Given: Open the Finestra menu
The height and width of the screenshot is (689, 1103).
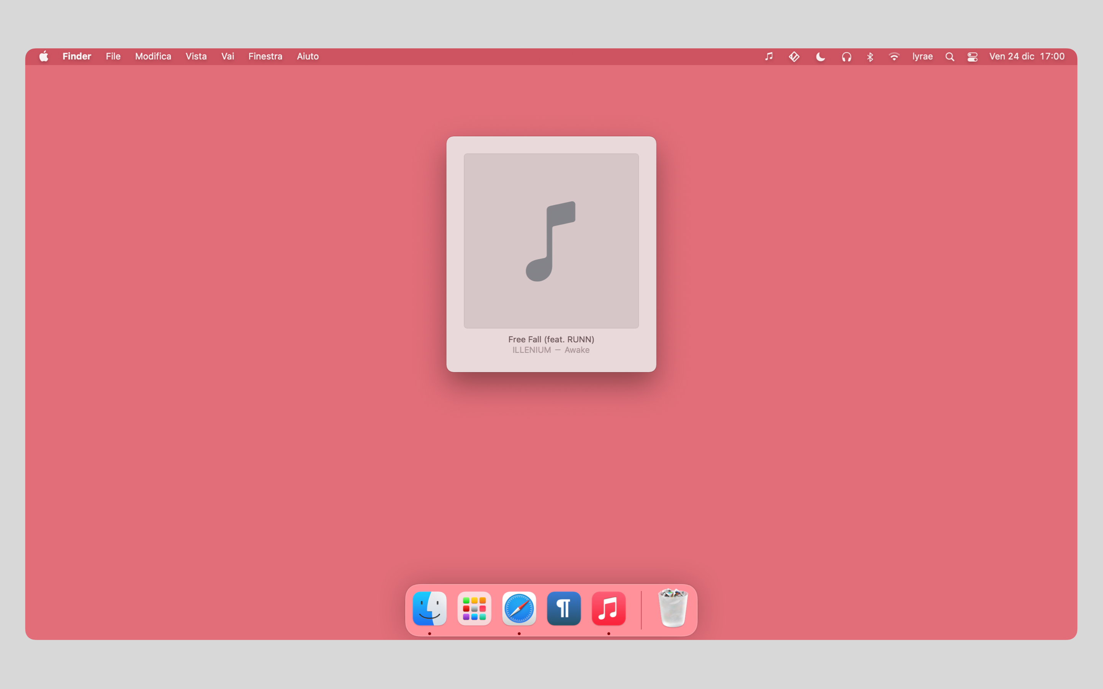Looking at the screenshot, I should (x=265, y=57).
